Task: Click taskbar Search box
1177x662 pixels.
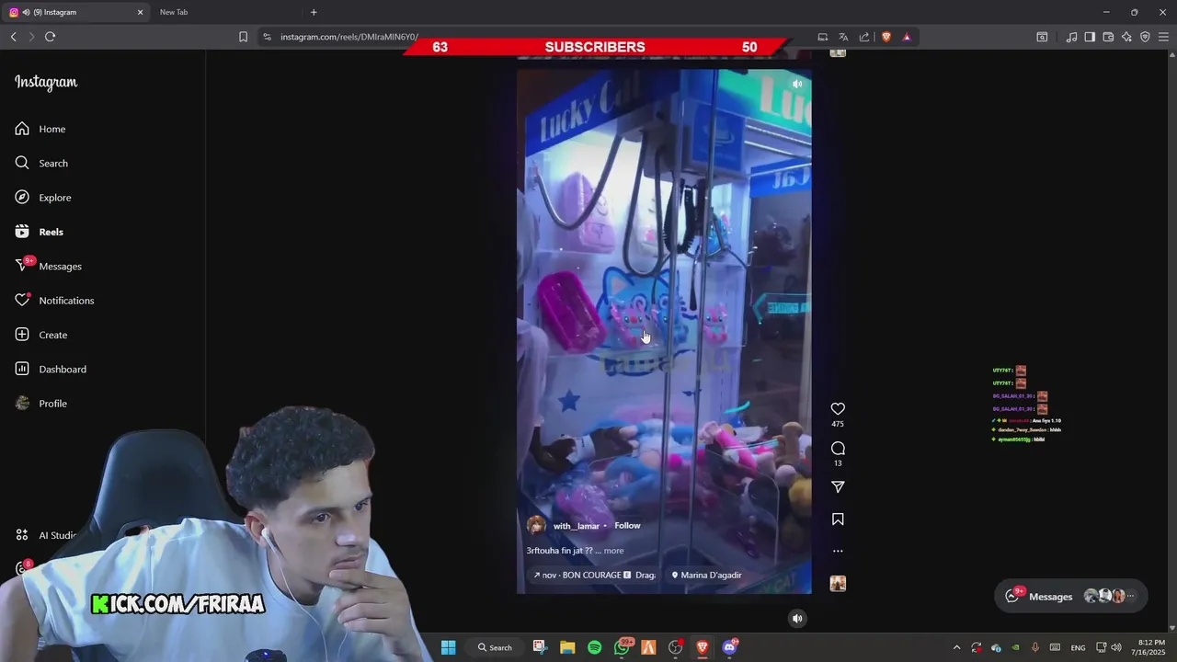Action: point(495,647)
